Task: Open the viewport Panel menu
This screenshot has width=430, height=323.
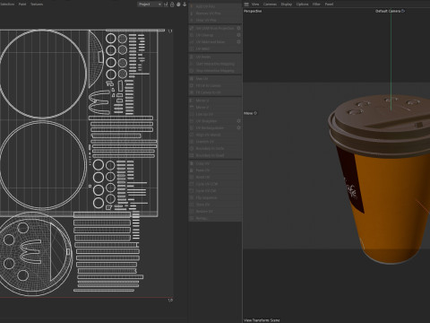Action: click(329, 4)
